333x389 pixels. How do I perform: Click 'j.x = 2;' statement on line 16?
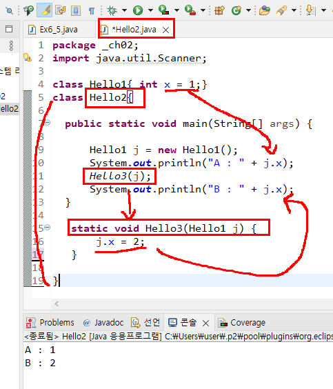pyautogui.click(x=120, y=241)
